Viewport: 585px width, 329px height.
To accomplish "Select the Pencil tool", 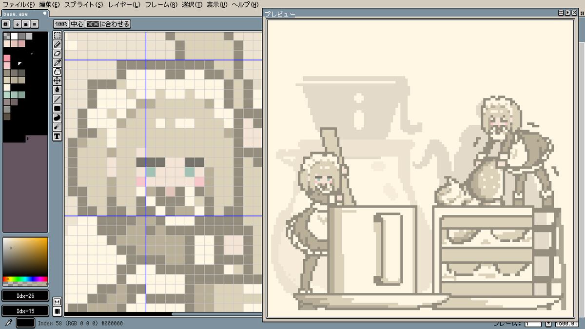I will [x=57, y=44].
